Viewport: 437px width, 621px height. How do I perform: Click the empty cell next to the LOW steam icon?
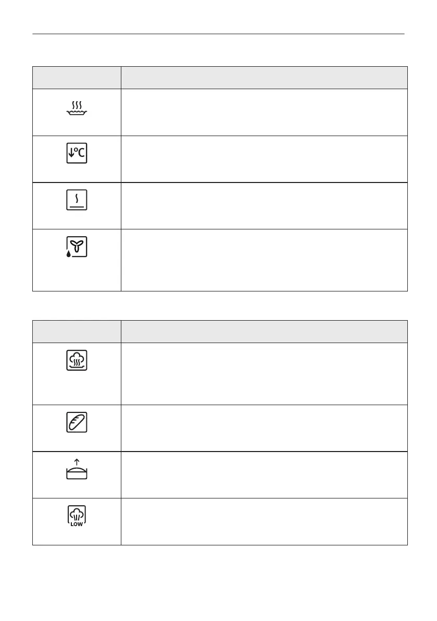[x=264, y=521]
